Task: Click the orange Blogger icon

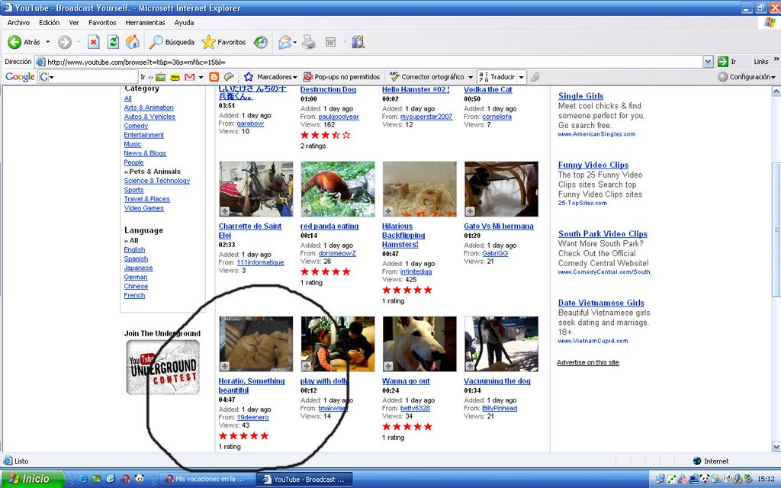Action: click(x=214, y=77)
